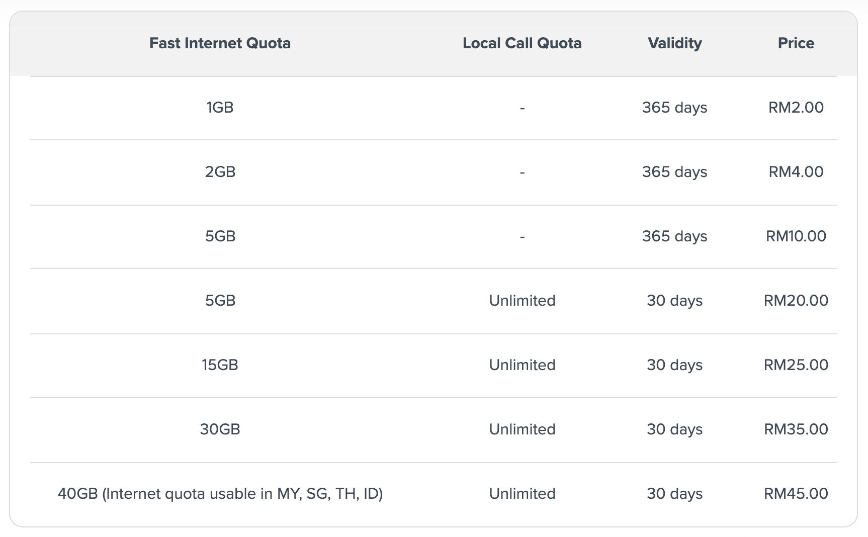Viewport: 868px width, 537px height.
Task: Click the 30GB quota cell
Action: pos(220,429)
